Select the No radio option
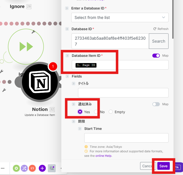 pos(96,112)
